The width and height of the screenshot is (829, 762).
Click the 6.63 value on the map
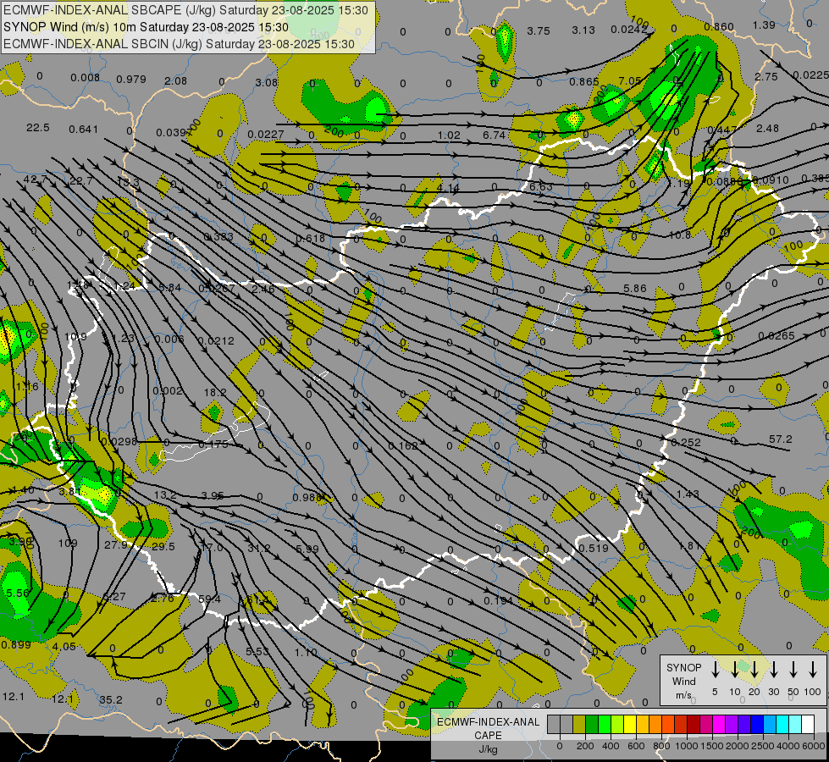540,186
